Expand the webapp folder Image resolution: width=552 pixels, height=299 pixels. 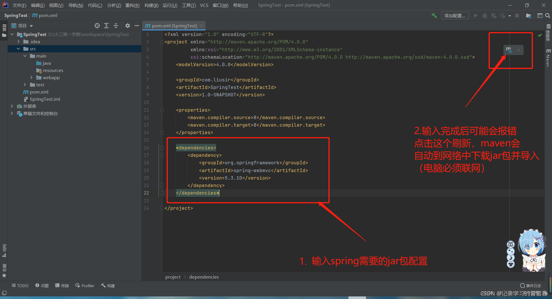[31, 77]
